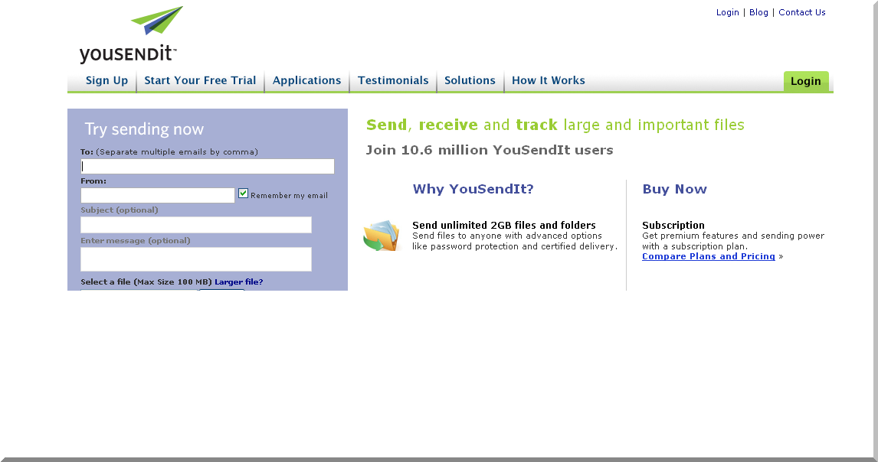Image resolution: width=878 pixels, height=462 pixels.
Task: Click the Subject optional field
Action: (195, 224)
